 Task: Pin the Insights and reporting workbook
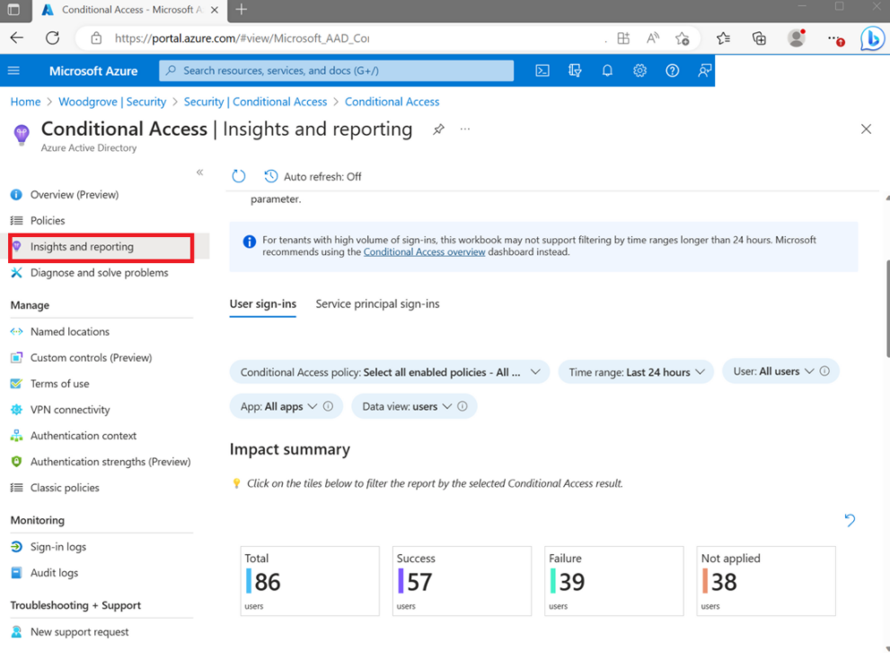[437, 129]
